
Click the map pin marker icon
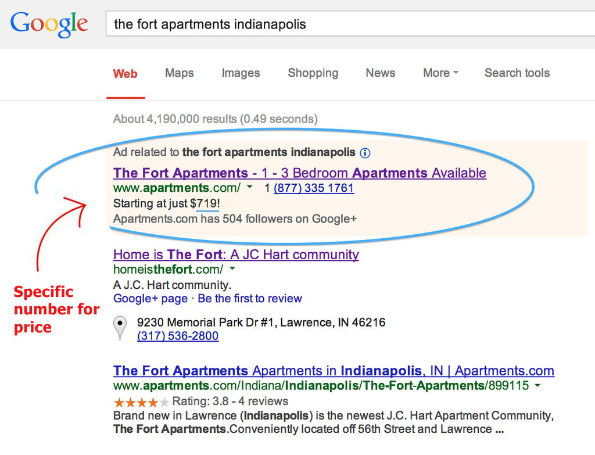pyautogui.click(x=120, y=328)
